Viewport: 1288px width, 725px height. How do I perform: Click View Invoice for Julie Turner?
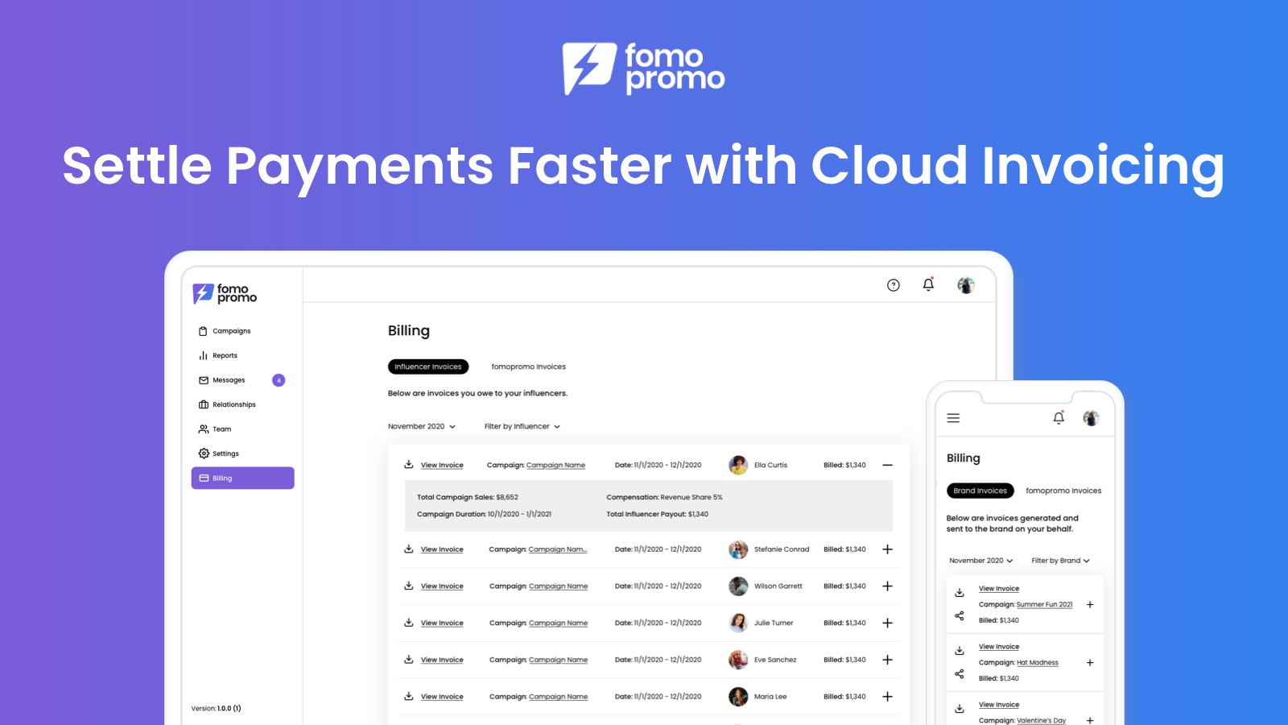click(442, 623)
